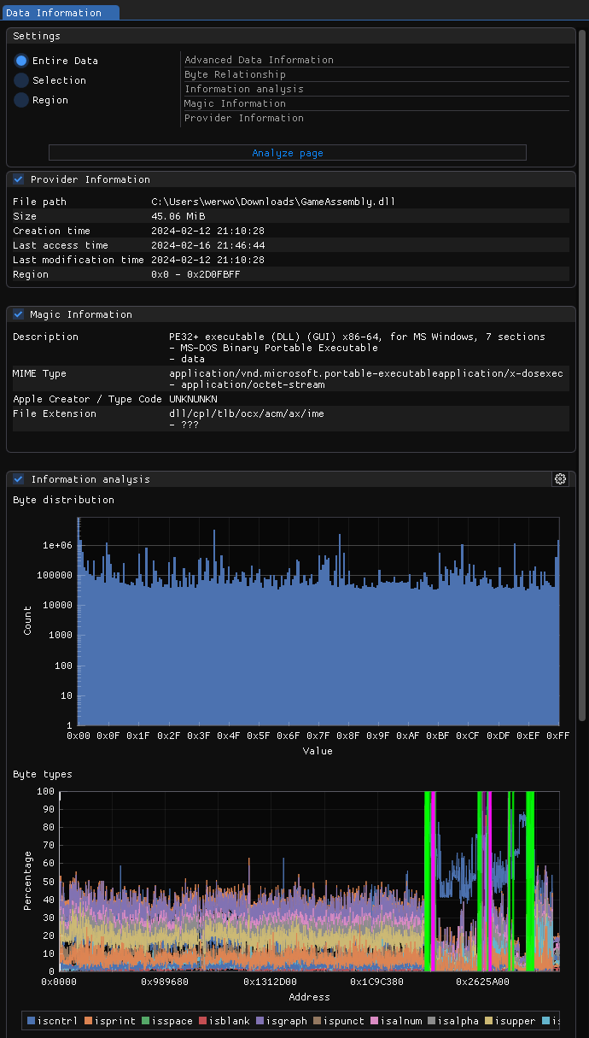Toggle isspace legend entry

[168, 1021]
